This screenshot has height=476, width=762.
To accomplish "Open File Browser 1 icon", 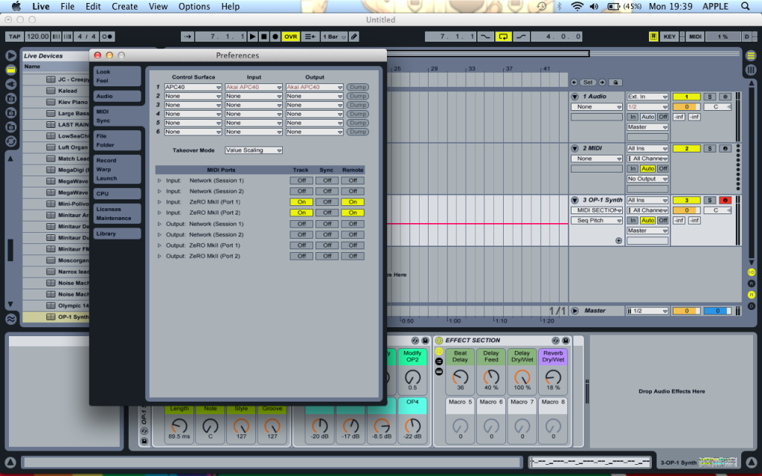I will pyautogui.click(x=10, y=99).
